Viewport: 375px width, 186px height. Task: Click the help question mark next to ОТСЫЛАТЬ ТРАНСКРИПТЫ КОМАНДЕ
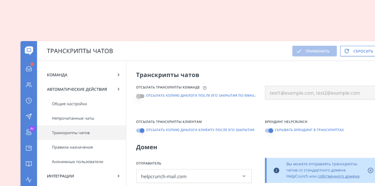click(204, 88)
